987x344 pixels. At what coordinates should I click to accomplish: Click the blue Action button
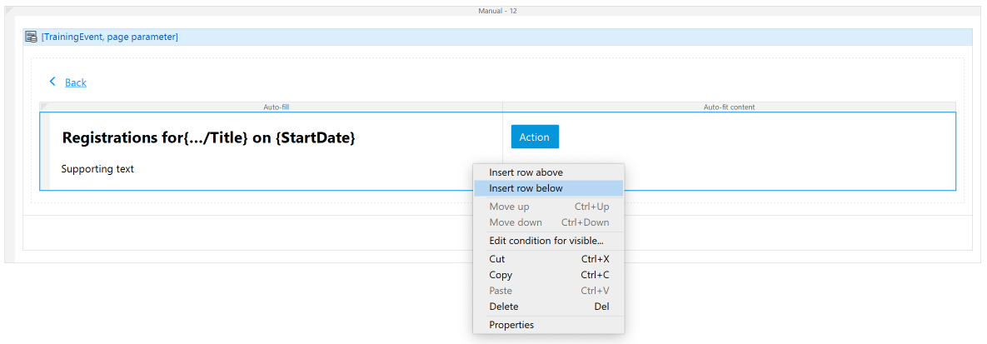[535, 137]
